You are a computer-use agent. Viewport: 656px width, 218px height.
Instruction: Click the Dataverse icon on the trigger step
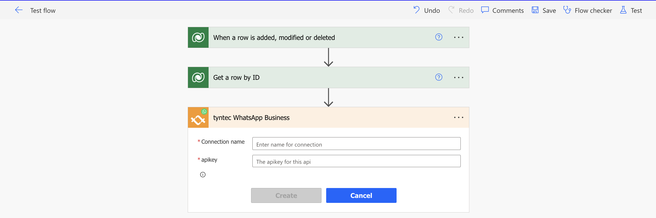(x=198, y=37)
